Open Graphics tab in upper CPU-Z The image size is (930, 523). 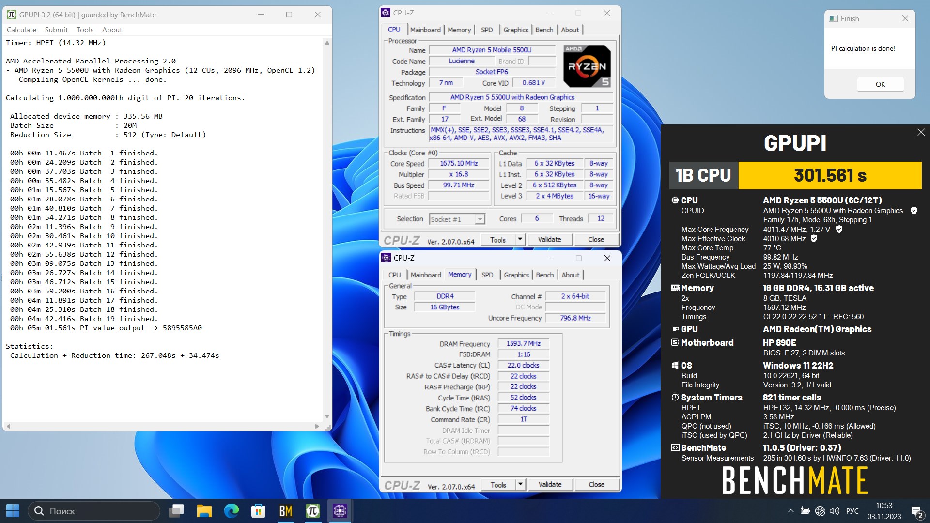click(516, 30)
